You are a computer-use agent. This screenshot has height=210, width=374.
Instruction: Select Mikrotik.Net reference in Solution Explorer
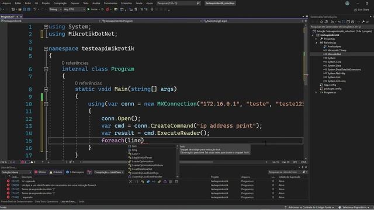coord(334,54)
